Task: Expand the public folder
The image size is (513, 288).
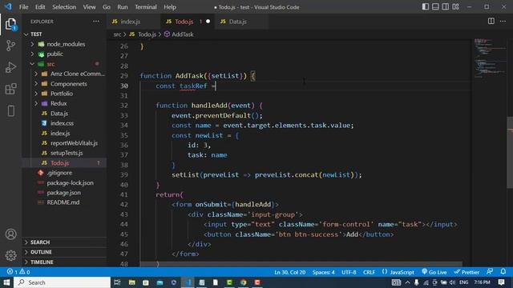Action: pos(32,54)
